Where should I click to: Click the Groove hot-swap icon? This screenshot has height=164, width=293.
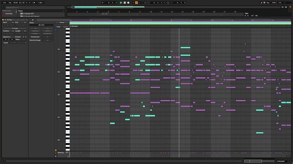point(23,37)
